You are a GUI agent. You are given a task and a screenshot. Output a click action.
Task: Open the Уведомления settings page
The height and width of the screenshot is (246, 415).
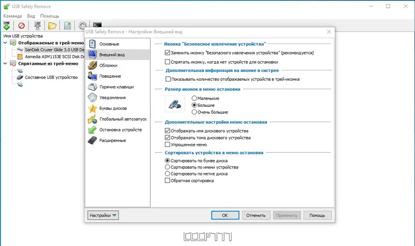tap(118, 97)
